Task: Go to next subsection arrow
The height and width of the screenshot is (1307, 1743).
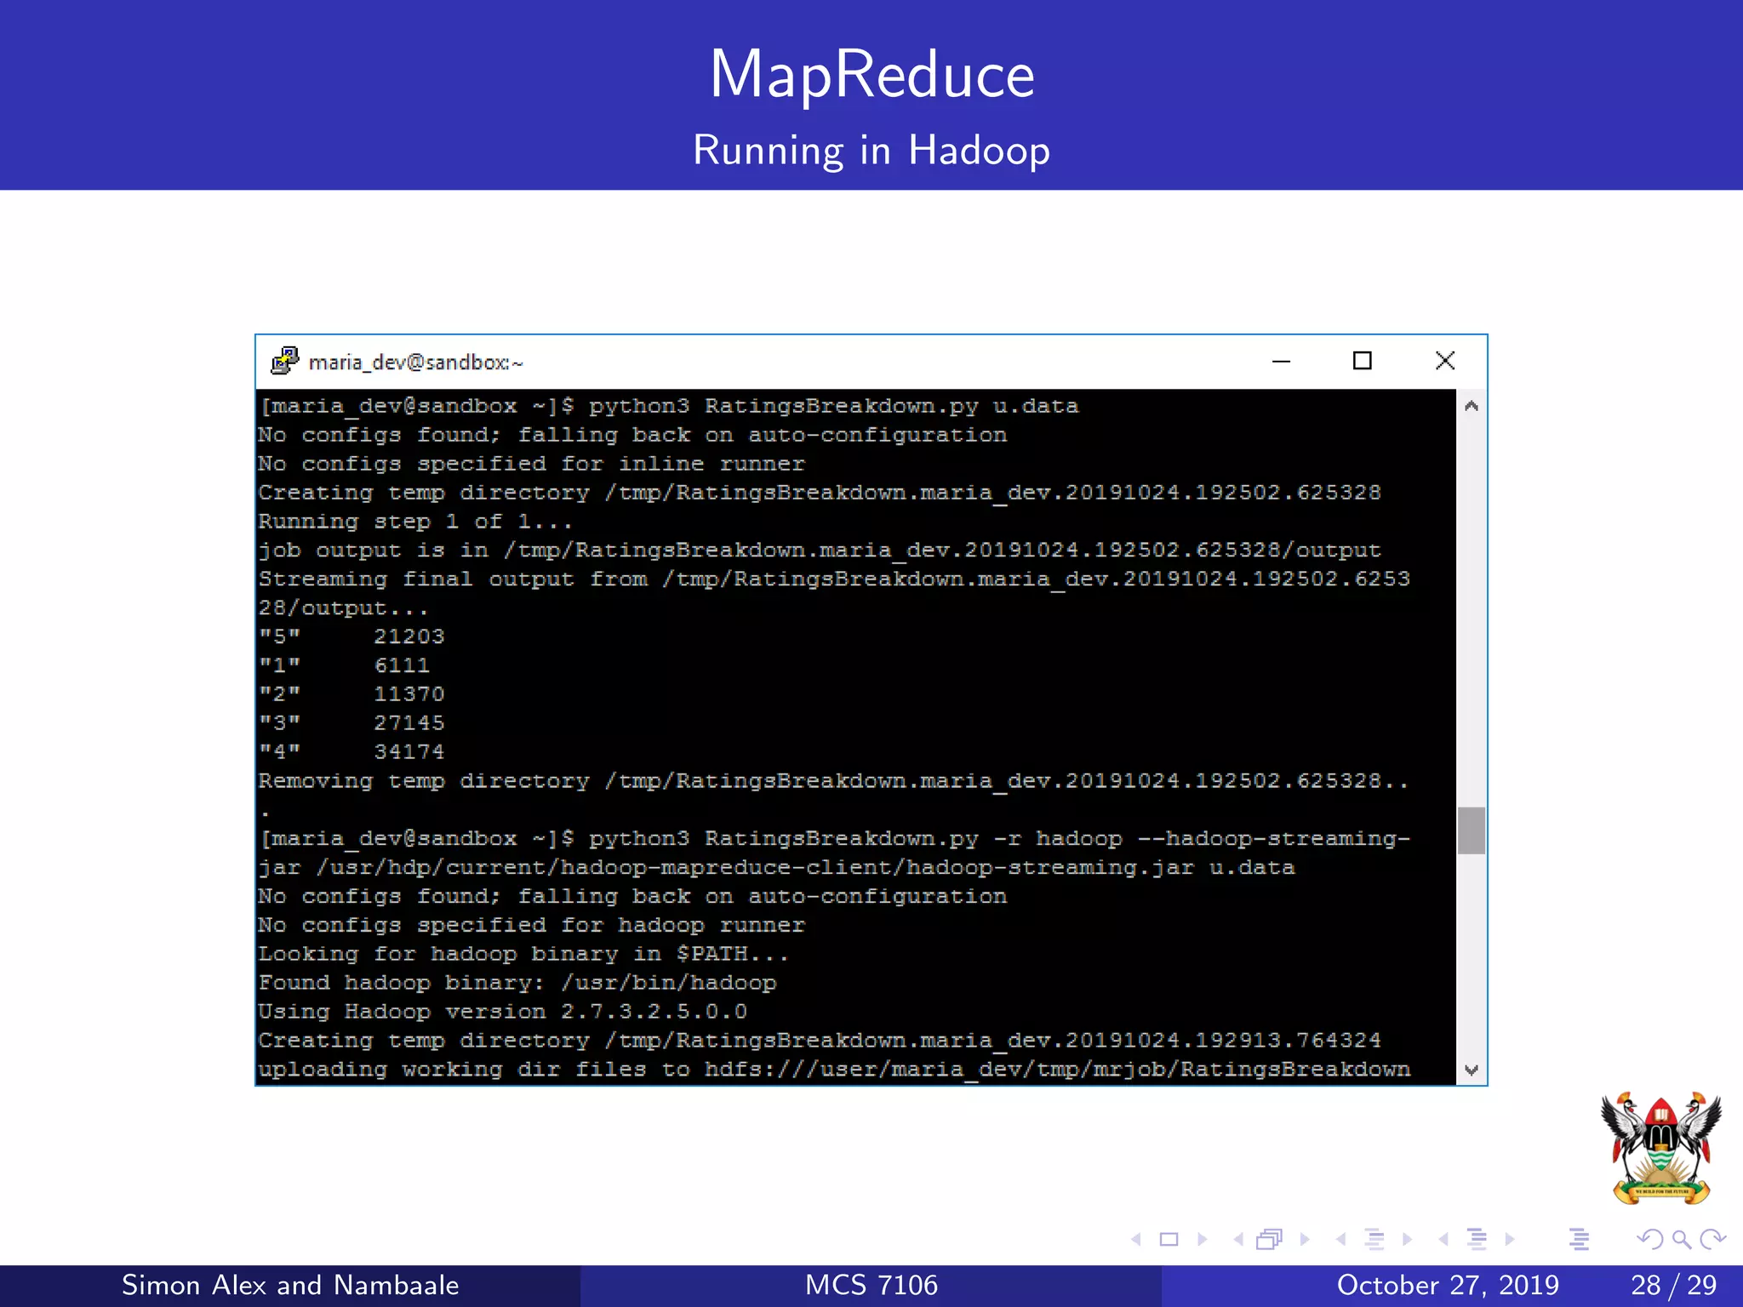Action: [x=1408, y=1240]
